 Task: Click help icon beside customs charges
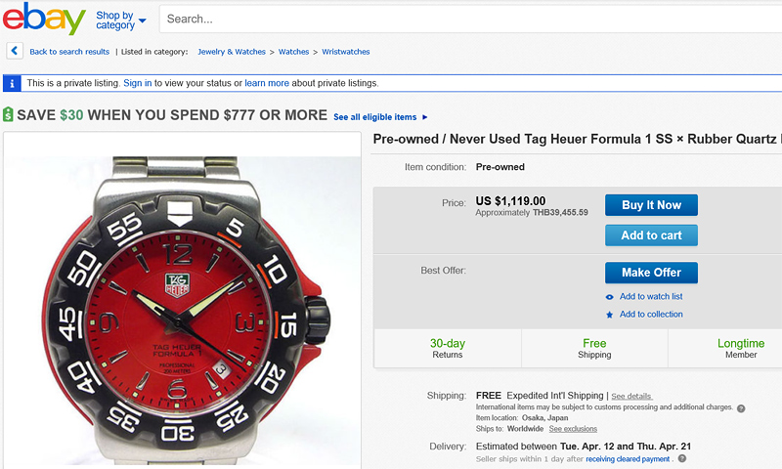tap(741, 408)
